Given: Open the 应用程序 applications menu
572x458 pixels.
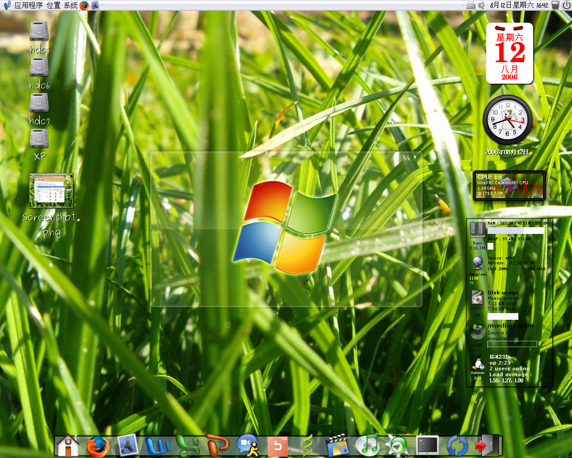Looking at the screenshot, I should click(29, 5).
